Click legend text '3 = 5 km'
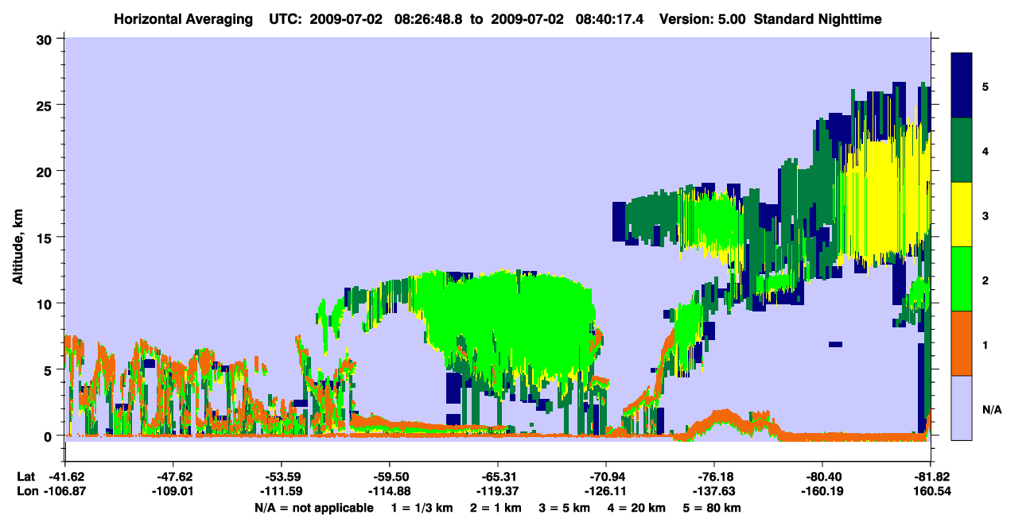Viewport: 1034px width, 530px height. pos(566,508)
